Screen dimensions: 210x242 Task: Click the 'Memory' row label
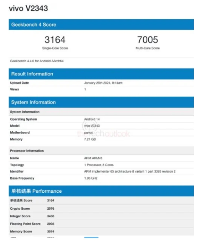coord(16,139)
